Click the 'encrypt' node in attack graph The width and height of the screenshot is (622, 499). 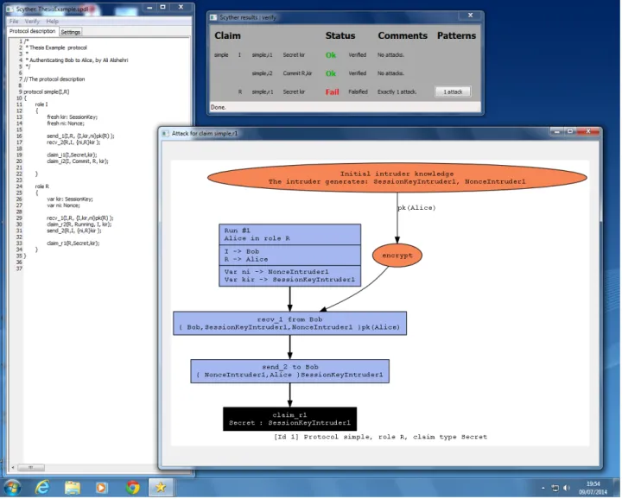[398, 256]
